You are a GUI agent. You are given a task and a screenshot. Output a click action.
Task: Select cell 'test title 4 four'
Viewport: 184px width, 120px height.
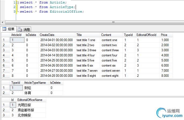87,55
